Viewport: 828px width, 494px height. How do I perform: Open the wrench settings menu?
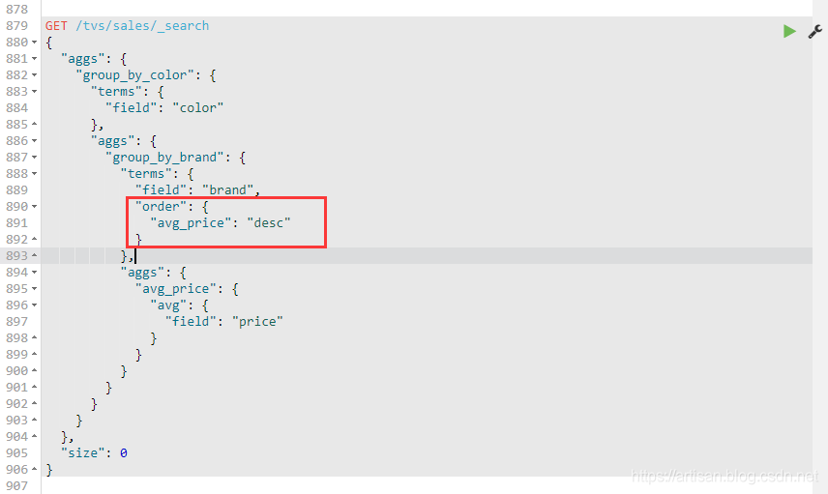pyautogui.click(x=813, y=31)
